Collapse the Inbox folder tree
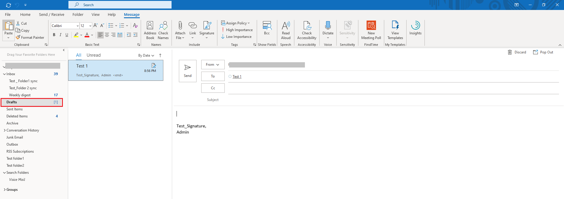 click(x=4, y=74)
